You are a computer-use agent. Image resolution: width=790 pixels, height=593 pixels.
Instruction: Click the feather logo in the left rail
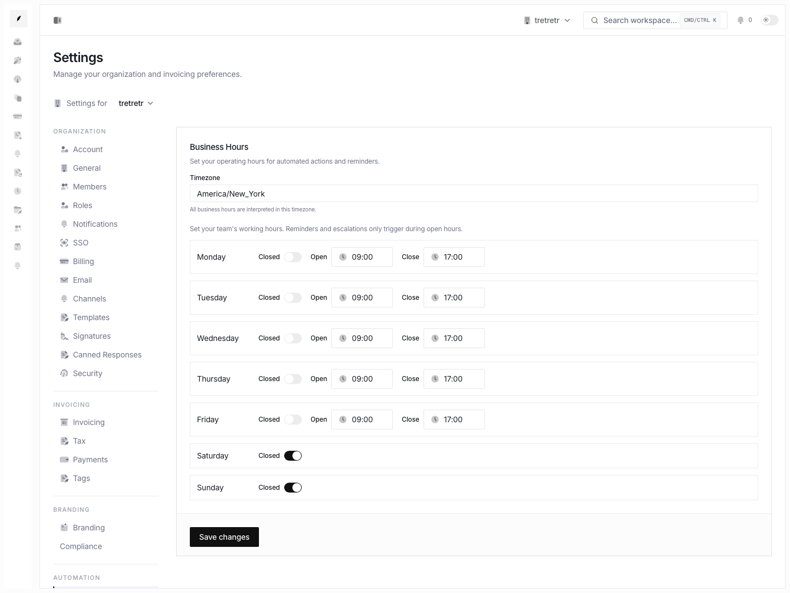tap(19, 19)
